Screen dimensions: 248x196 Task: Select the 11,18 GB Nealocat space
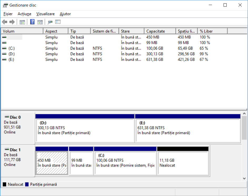click(183, 161)
